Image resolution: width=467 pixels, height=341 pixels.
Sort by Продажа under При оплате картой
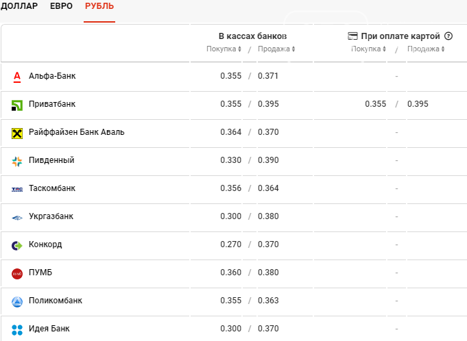pos(426,49)
